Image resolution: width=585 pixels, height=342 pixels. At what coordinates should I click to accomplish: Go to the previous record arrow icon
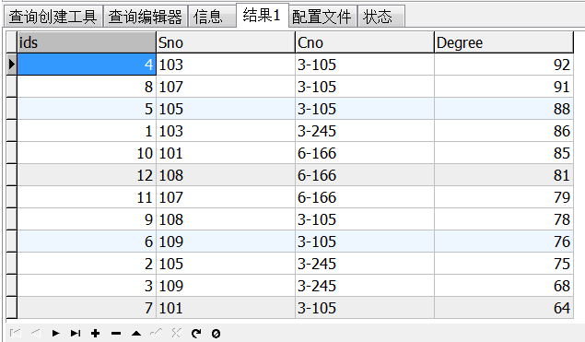click(x=36, y=333)
